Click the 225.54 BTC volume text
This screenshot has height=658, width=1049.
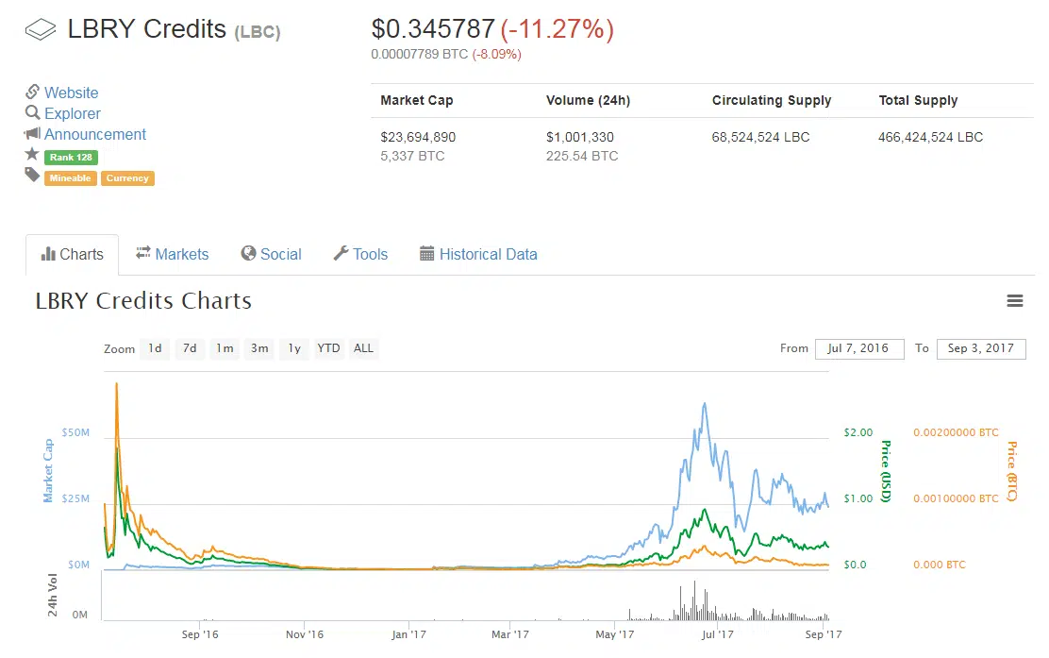(582, 156)
